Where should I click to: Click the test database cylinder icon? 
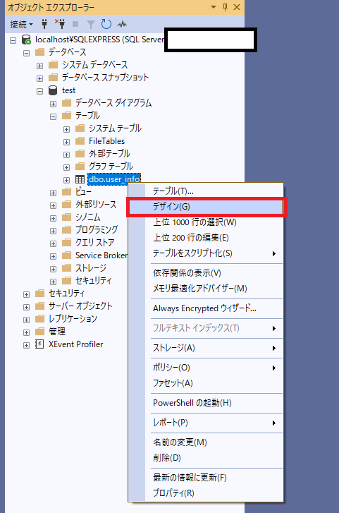click(53, 90)
